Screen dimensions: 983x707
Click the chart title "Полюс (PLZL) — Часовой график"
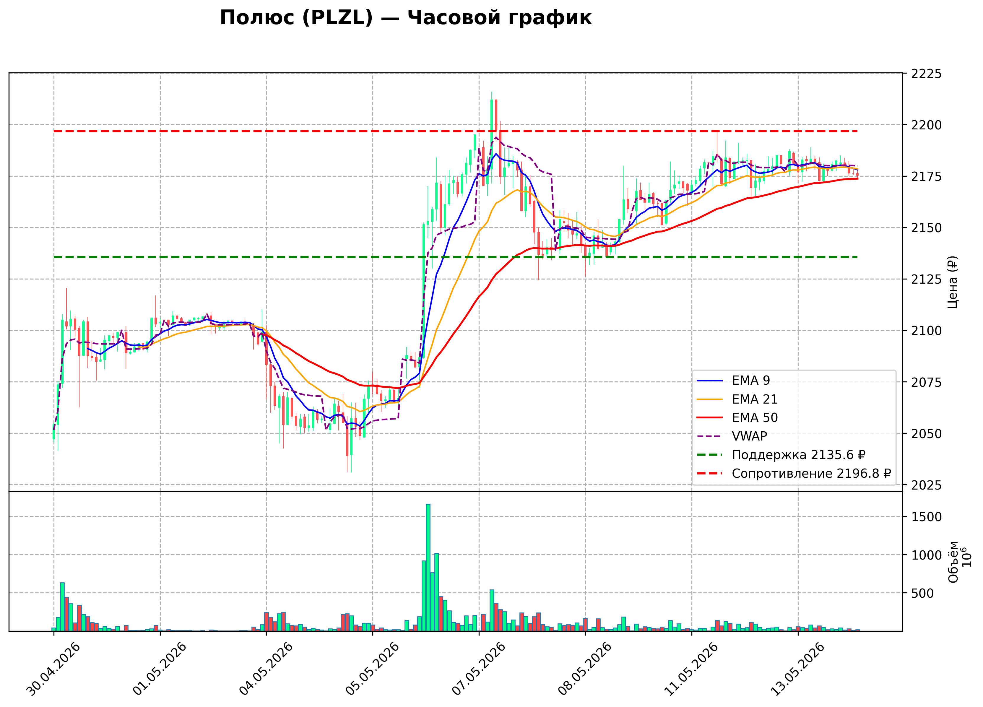[x=406, y=18]
